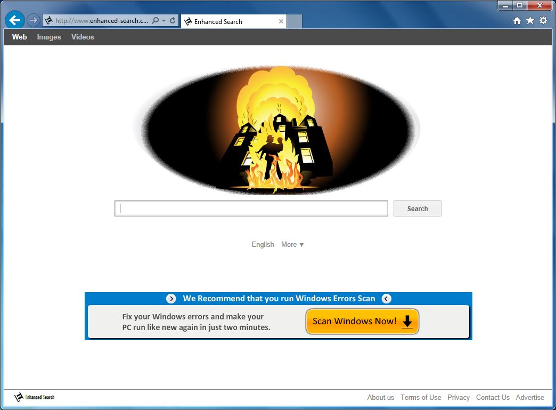The height and width of the screenshot is (410, 556).
Task: Maximize the browser window
Action: (519, 6)
